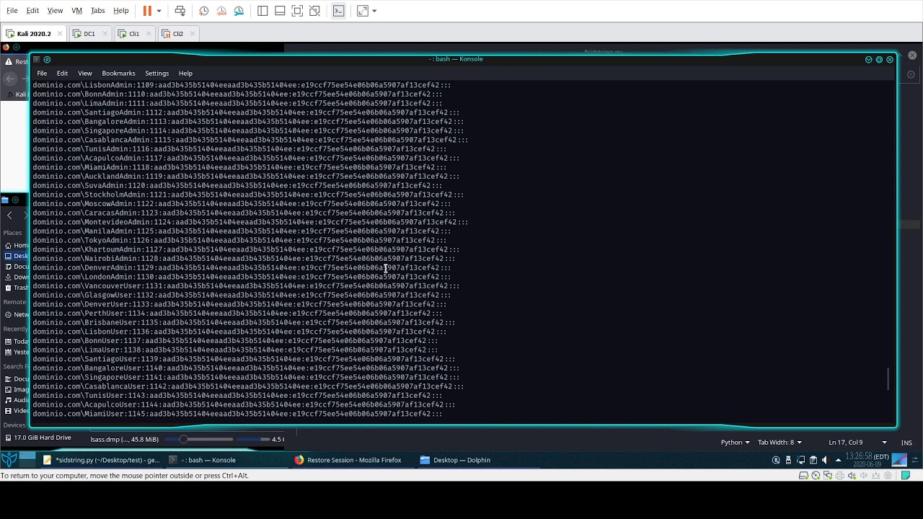
Task: Toggle the thumbnail bar view
Action: click(280, 11)
